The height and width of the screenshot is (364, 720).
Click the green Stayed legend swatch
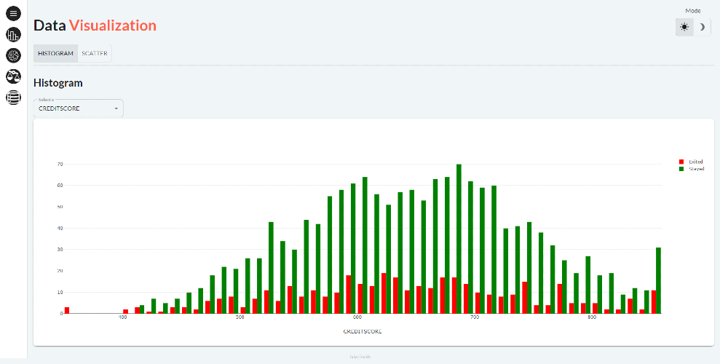(x=681, y=169)
